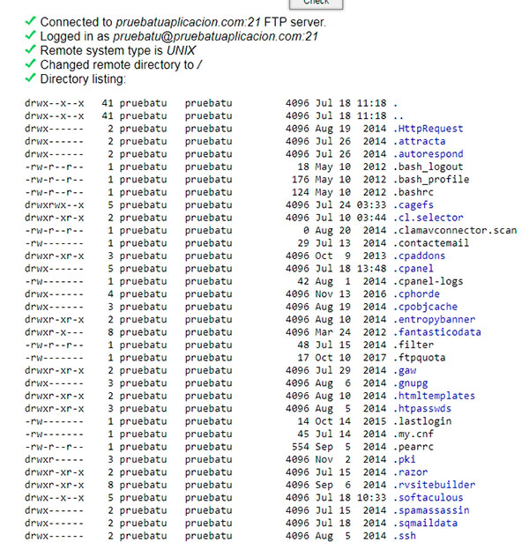Viewport: 529px width, 542px height.
Task: Open the .rvsitebuilder folder link
Action: pos(435,485)
